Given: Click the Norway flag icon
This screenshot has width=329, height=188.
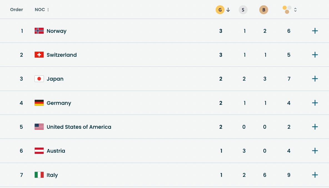Looking at the screenshot, I should coord(39,31).
